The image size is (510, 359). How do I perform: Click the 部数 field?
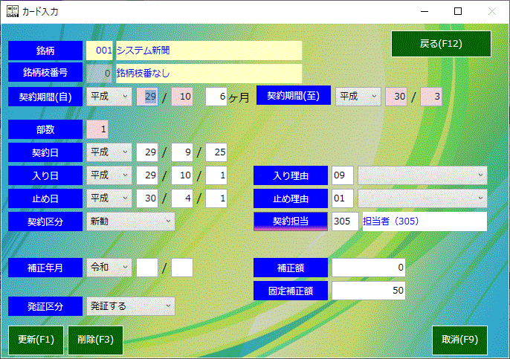pos(97,129)
